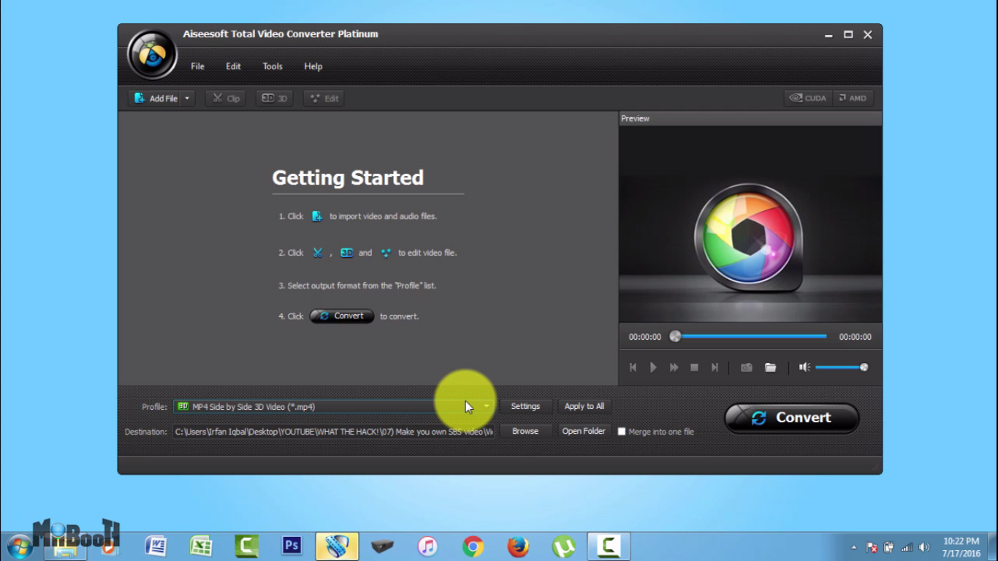The width and height of the screenshot is (998, 561).
Task: Play the preview video
Action: [x=653, y=367]
